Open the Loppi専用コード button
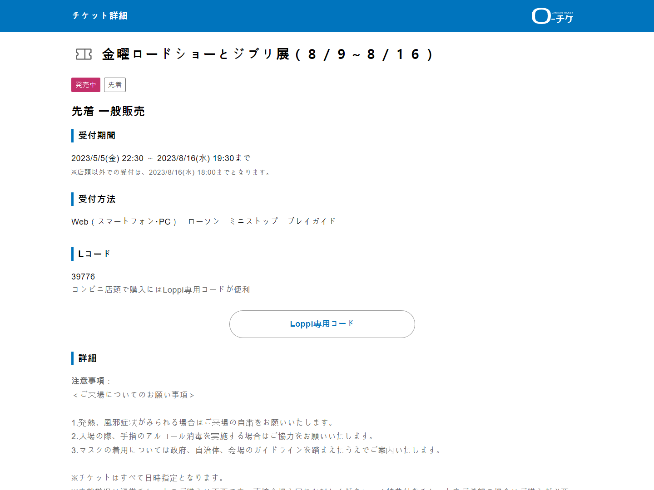The width and height of the screenshot is (654, 490). [322, 324]
